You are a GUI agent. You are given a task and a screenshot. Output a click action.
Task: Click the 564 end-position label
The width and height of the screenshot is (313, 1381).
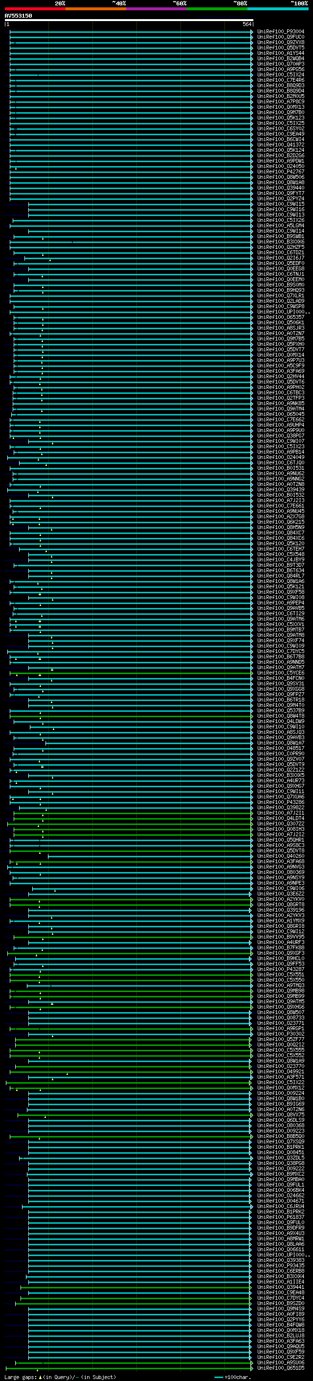(x=247, y=24)
